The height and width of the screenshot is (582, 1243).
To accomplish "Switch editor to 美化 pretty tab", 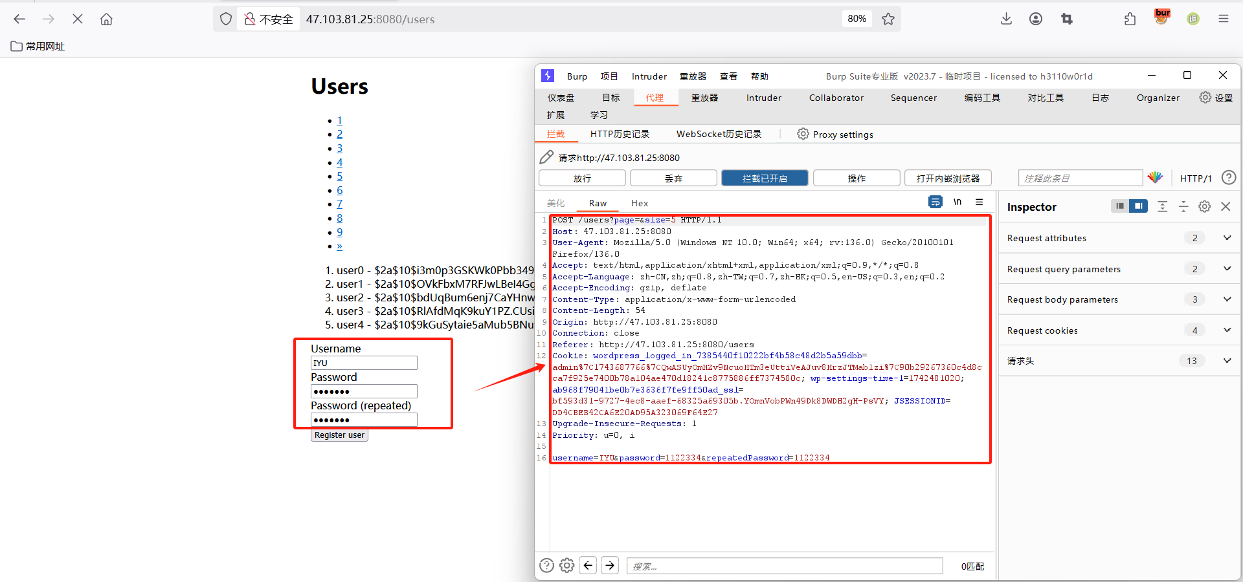I will tap(555, 203).
